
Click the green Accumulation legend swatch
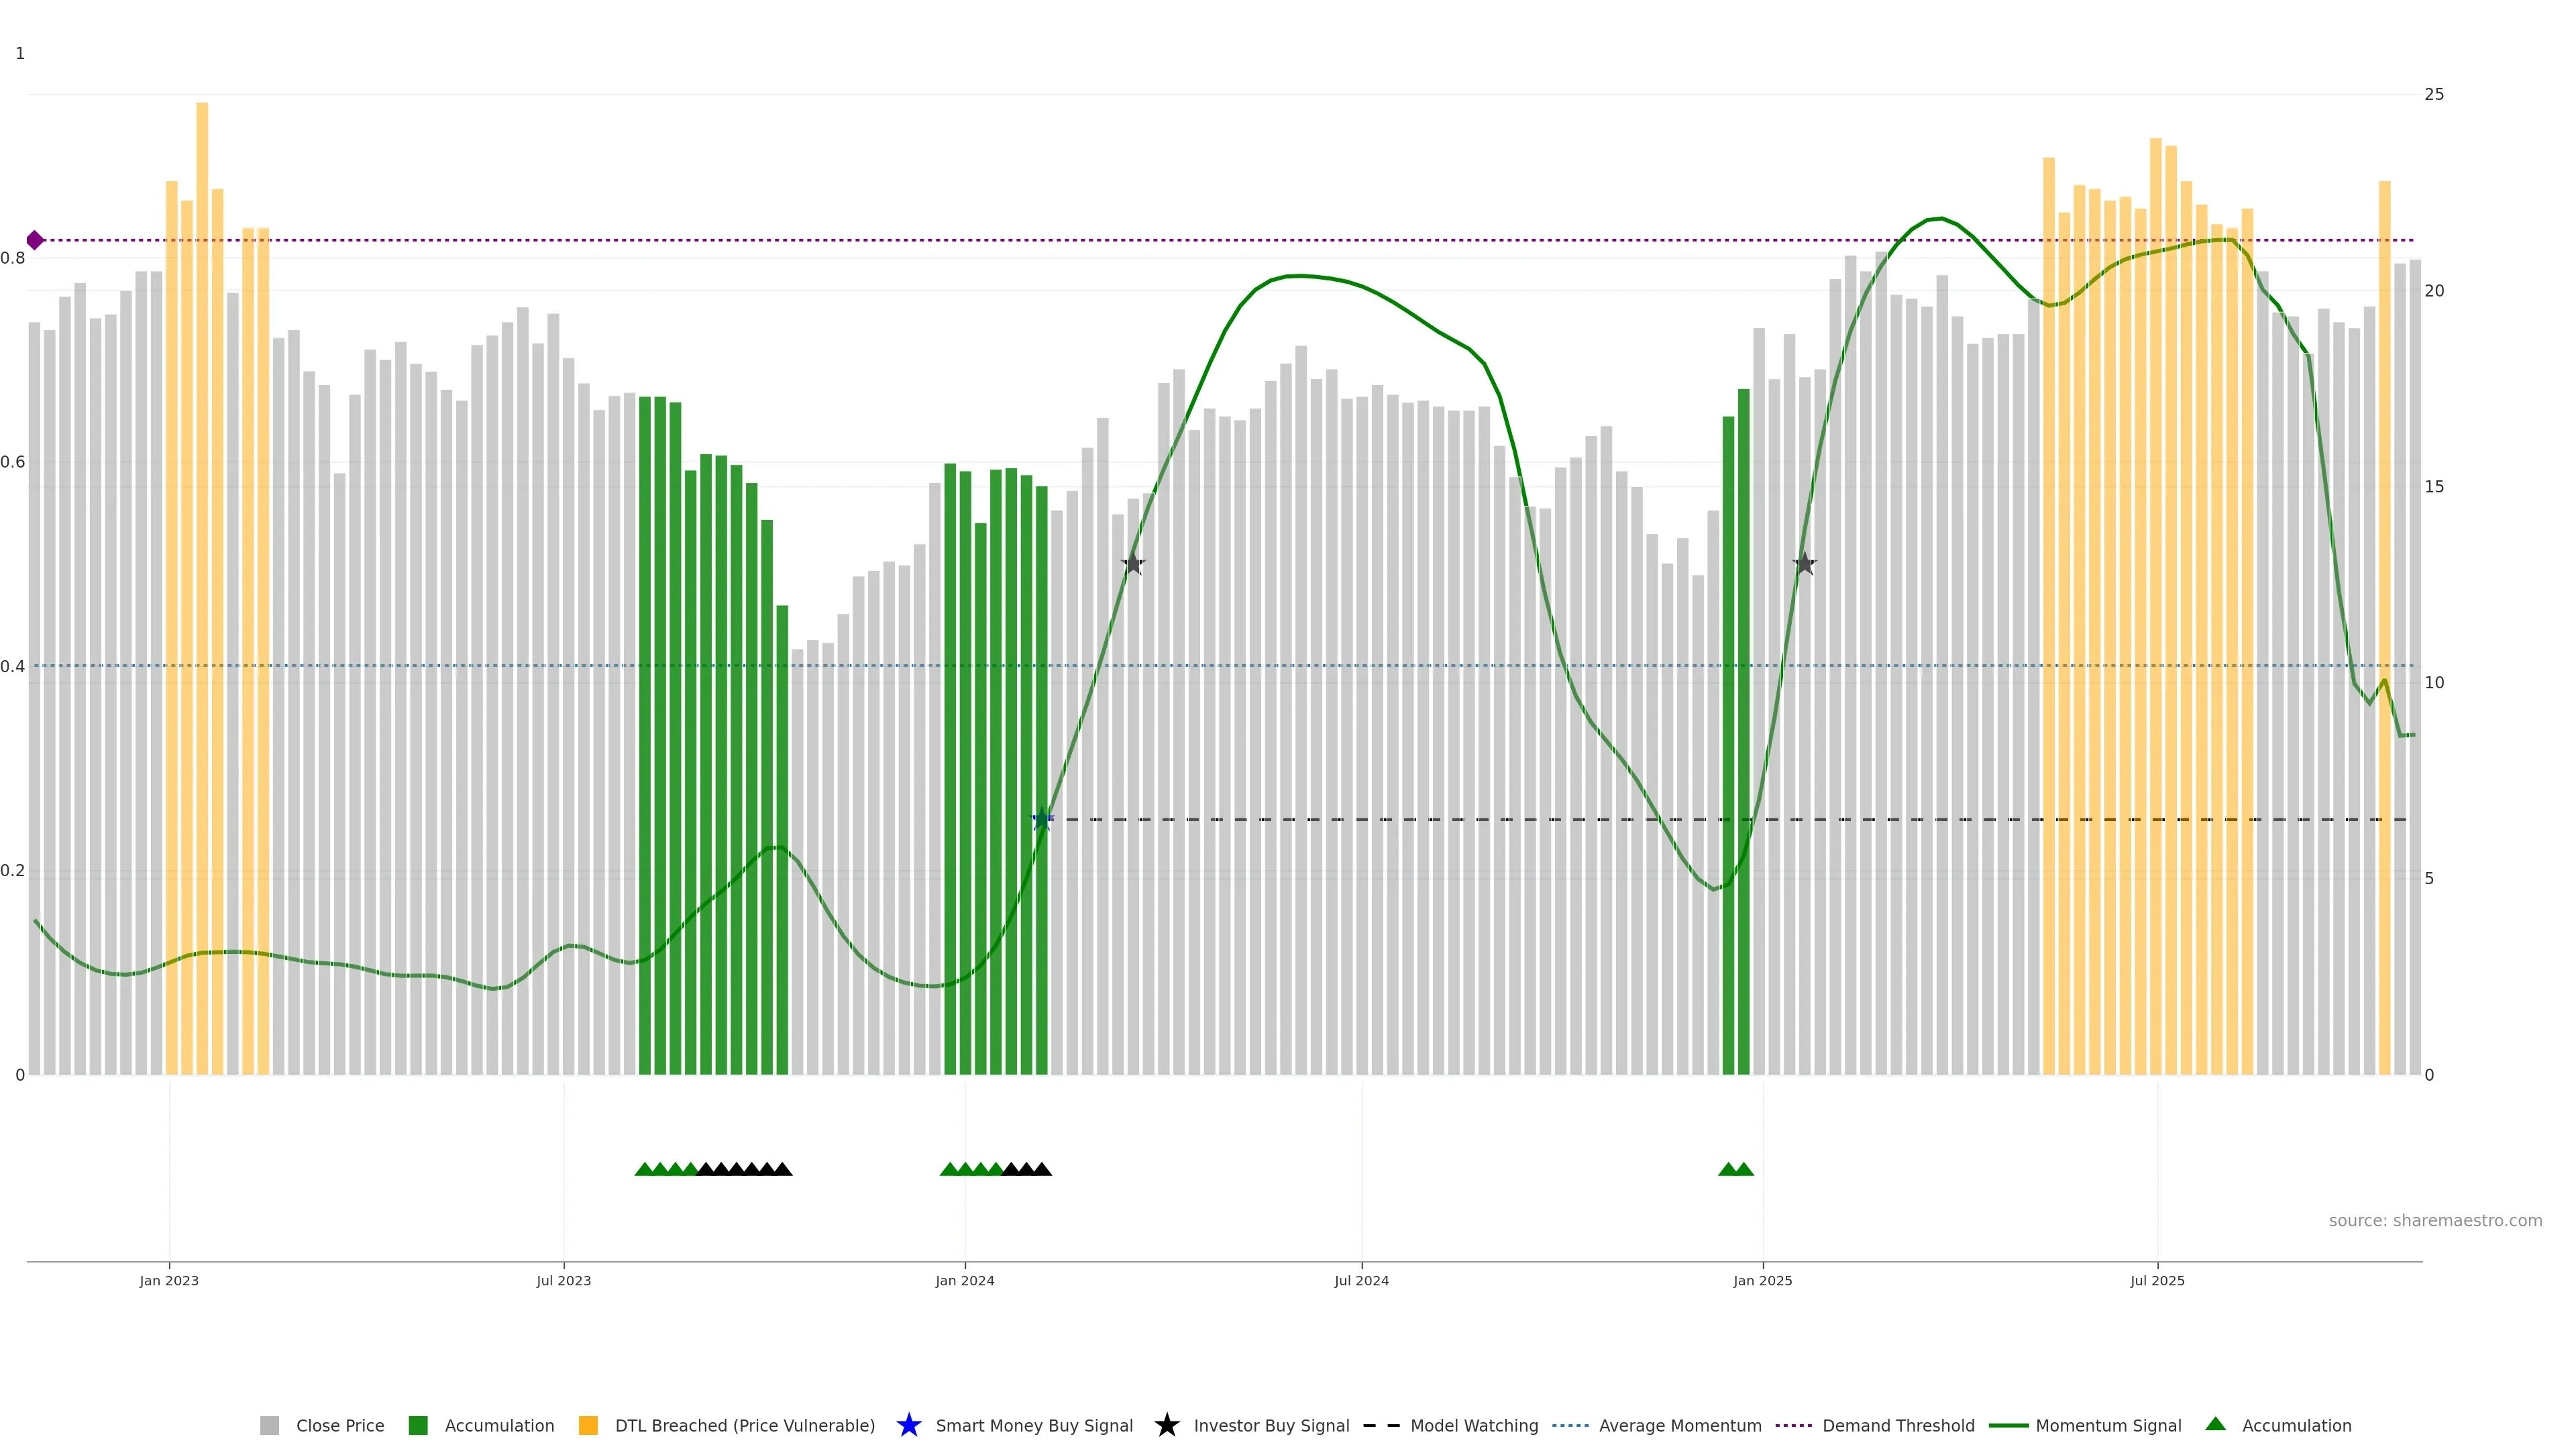(418, 1425)
